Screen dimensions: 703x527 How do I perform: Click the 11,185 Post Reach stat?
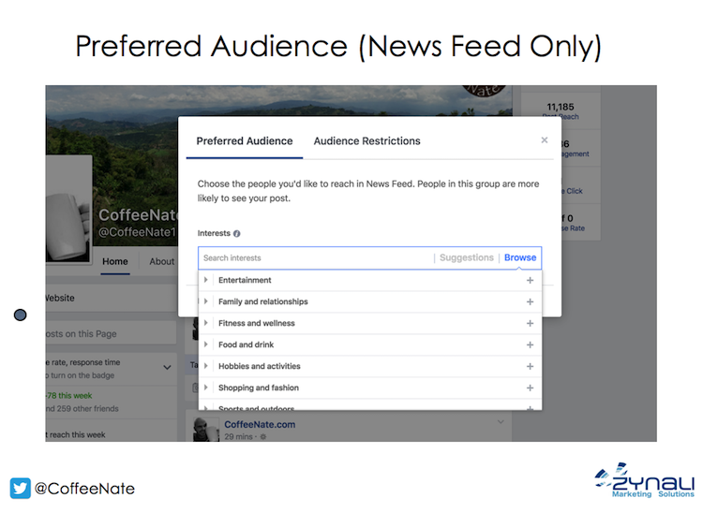[x=561, y=111]
